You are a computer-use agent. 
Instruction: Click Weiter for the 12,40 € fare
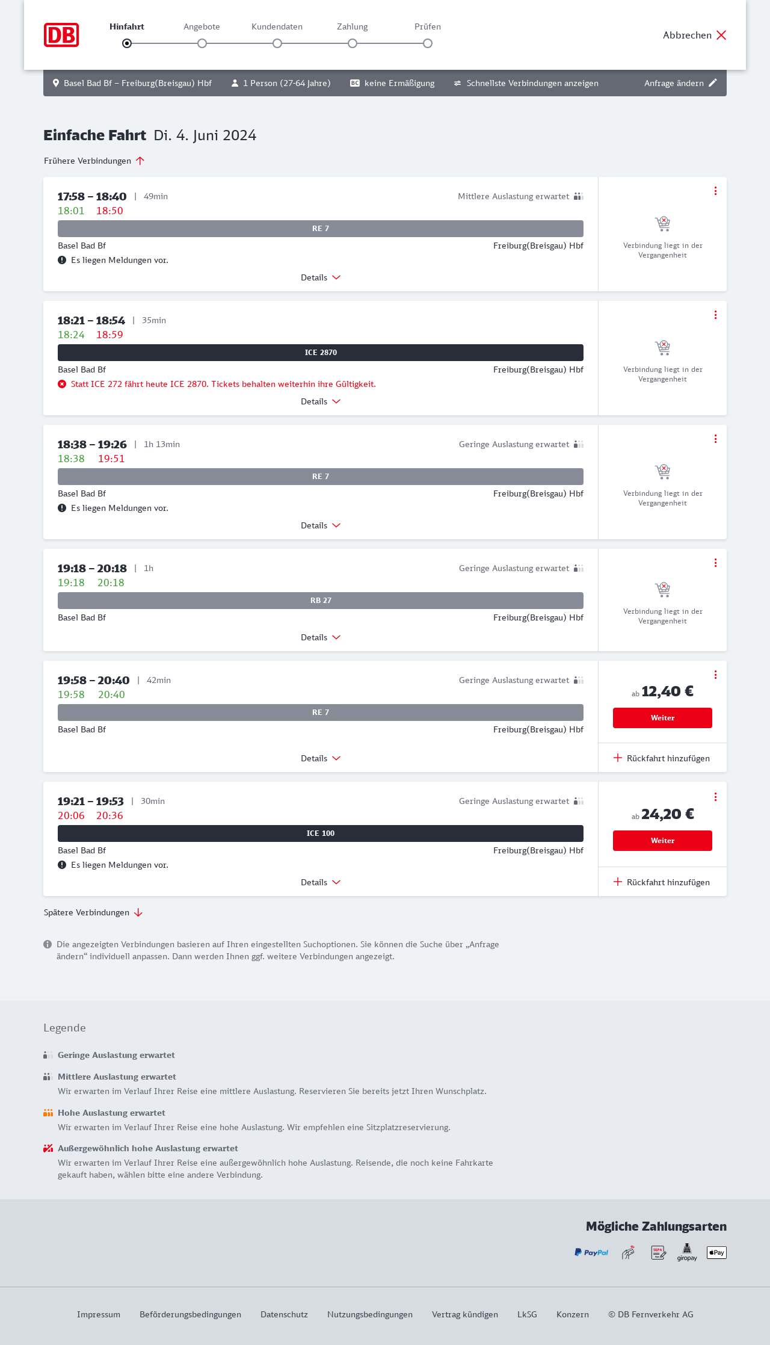pos(662,718)
